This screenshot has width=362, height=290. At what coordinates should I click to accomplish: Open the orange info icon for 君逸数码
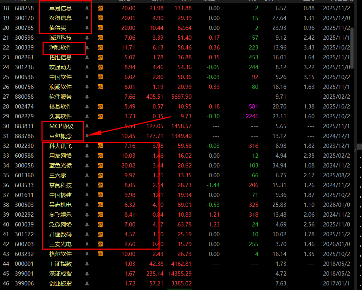(x=100, y=235)
